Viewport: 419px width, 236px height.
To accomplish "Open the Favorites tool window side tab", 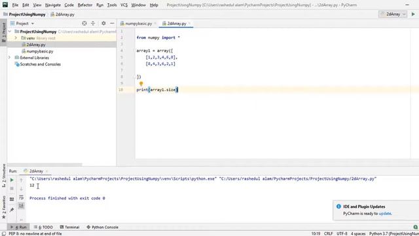I will pos(3,207).
